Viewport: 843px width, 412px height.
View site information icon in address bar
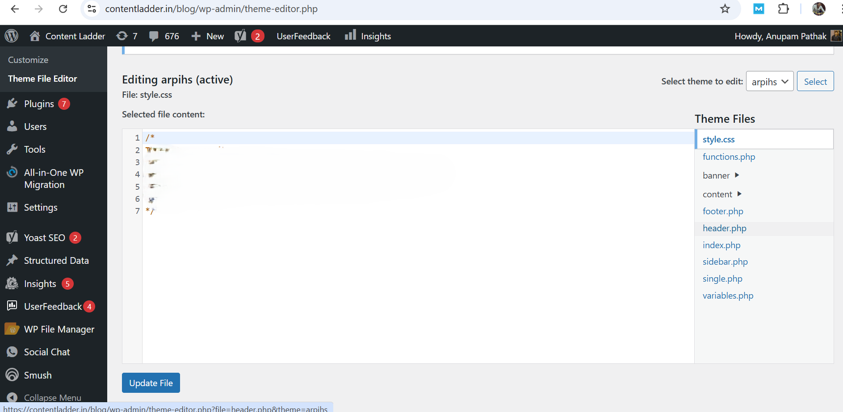[92, 9]
